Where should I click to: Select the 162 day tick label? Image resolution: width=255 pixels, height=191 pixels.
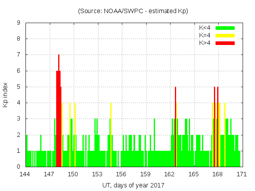(169, 174)
